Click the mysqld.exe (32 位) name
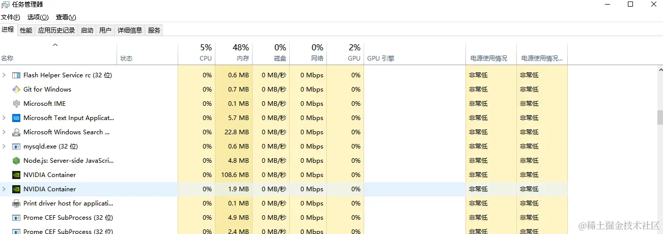This screenshot has height=234, width=663. [50, 147]
